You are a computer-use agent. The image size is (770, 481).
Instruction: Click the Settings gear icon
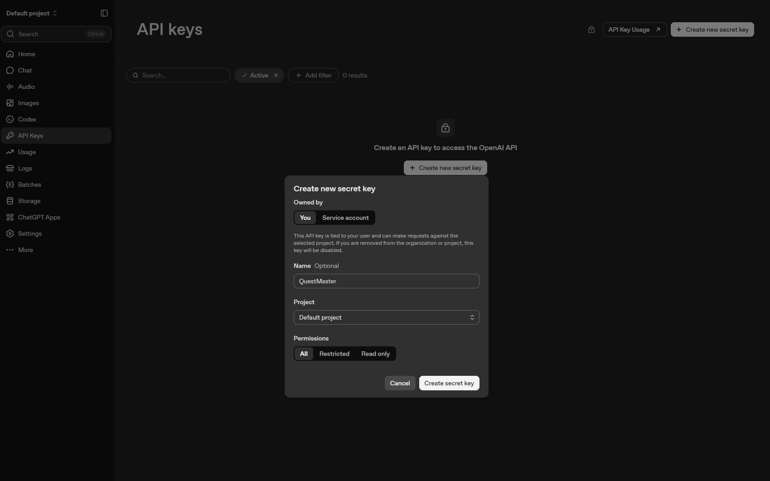[10, 233]
